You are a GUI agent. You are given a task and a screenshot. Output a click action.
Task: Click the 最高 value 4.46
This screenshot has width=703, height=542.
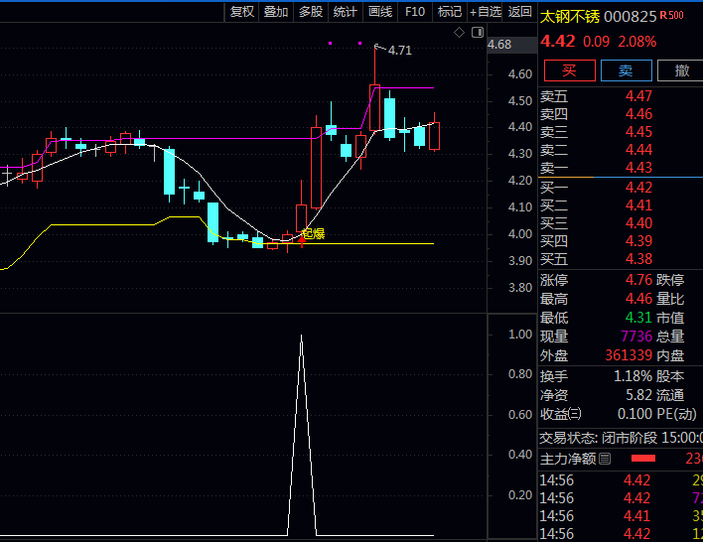pyautogui.click(x=638, y=299)
